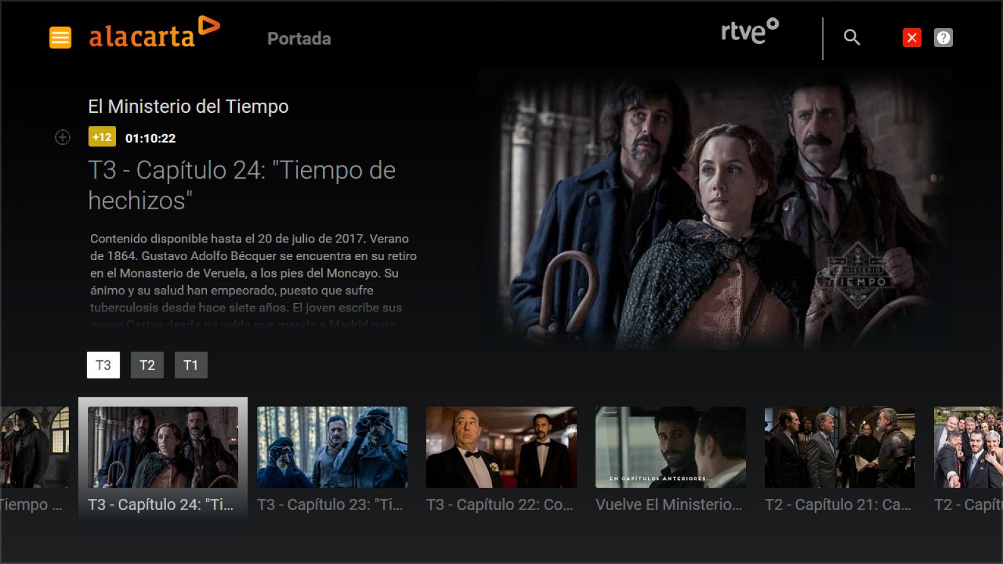Select T3 - Capítulo 24 thumbnail
The width and height of the screenshot is (1003, 564).
(163, 447)
